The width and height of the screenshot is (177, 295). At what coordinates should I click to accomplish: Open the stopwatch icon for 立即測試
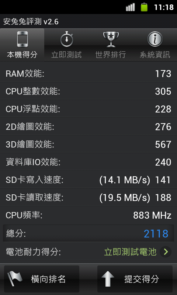(x=67, y=39)
